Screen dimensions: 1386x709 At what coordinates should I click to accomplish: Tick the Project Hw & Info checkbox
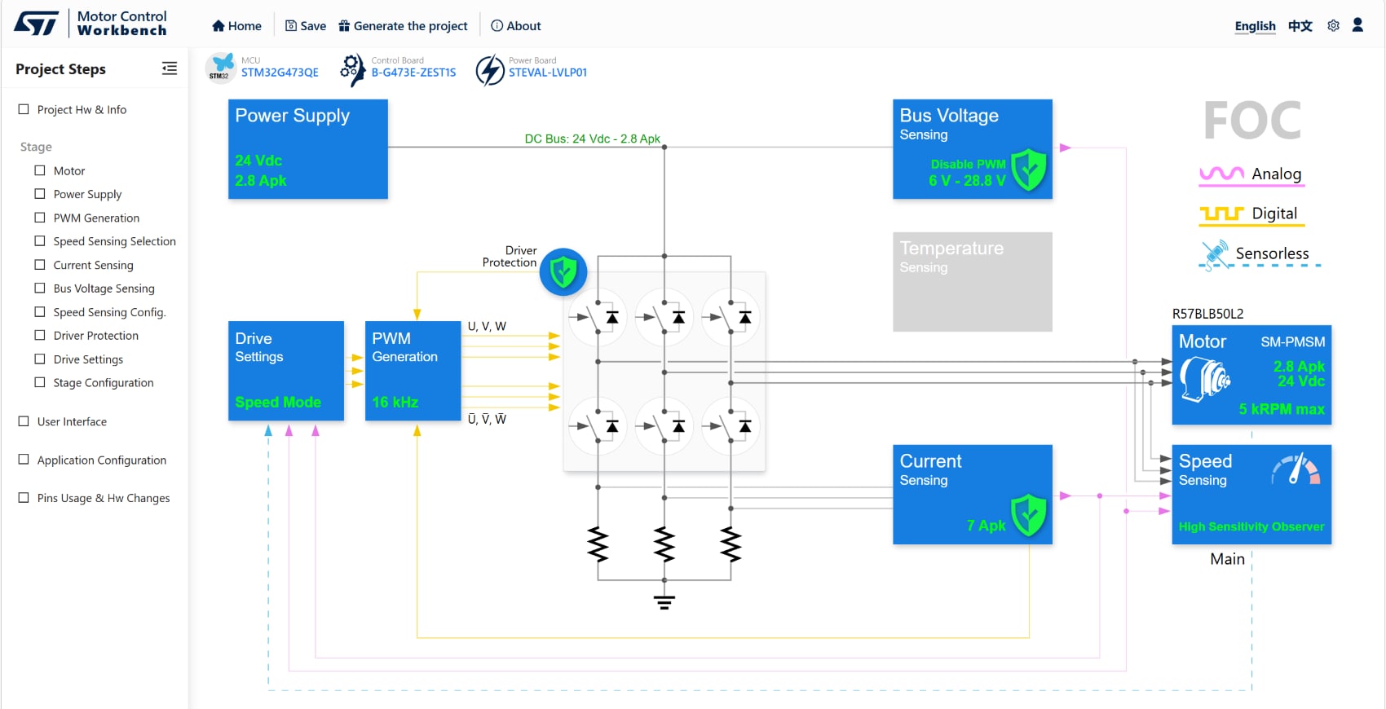coord(24,109)
